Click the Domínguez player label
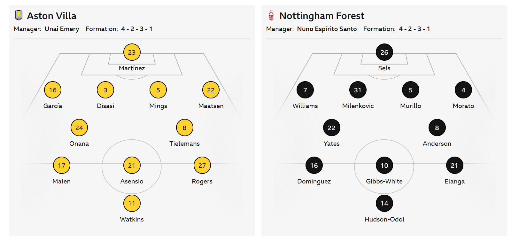Viewport: 519px width, 241px height. 314,181
